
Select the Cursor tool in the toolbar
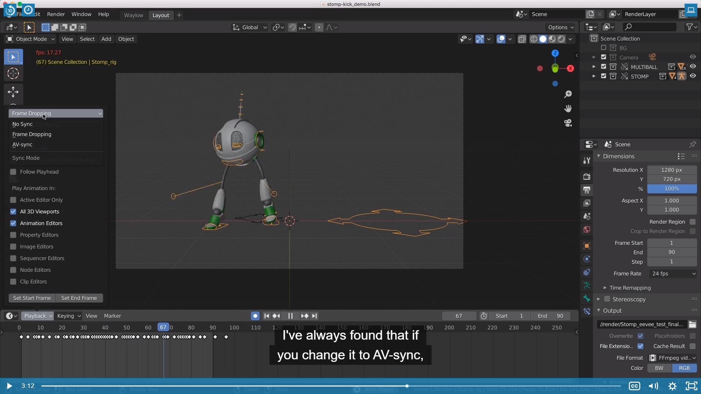[x=13, y=74]
